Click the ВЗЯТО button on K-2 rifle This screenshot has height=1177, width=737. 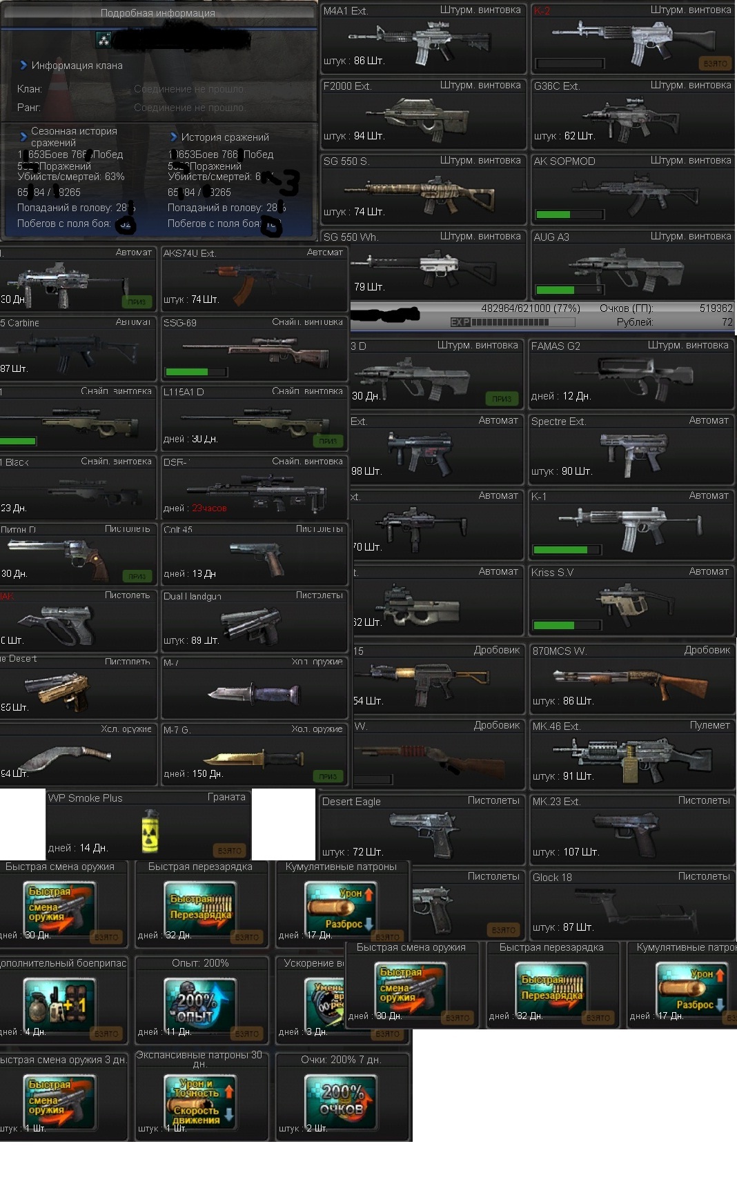(x=715, y=63)
